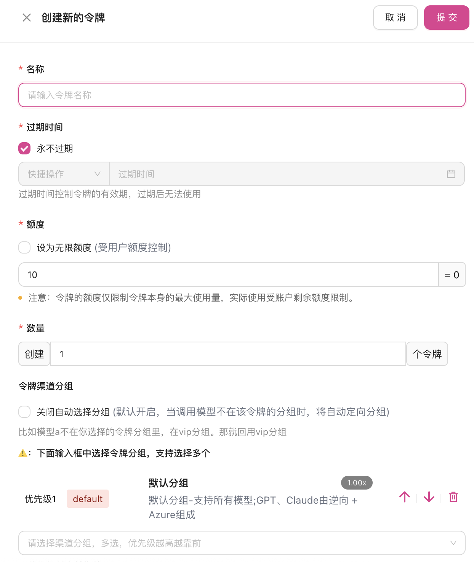474x562 pixels.
Task: Close the create token dialog
Action: [27, 18]
